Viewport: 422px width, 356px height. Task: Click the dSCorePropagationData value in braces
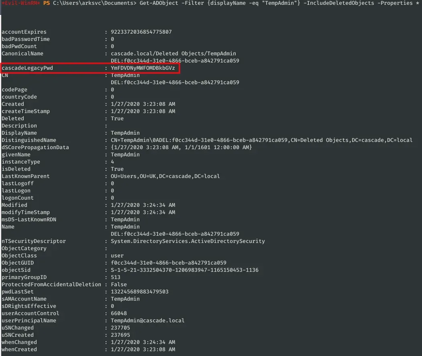tap(181, 148)
